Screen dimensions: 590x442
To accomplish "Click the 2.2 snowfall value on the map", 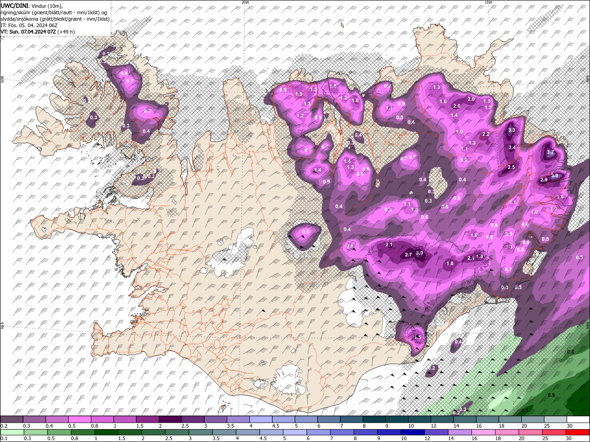I will (x=486, y=134).
